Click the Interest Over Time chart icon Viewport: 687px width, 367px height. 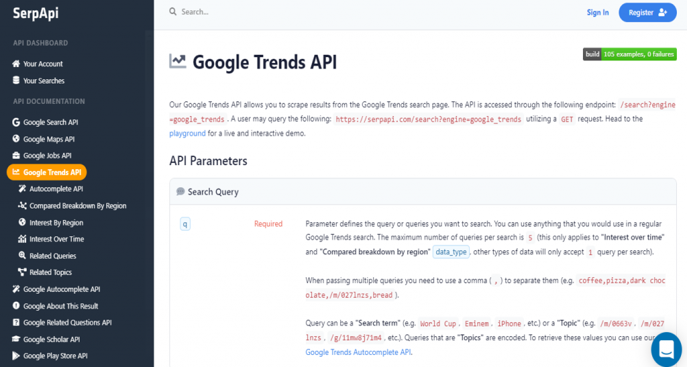click(22, 239)
